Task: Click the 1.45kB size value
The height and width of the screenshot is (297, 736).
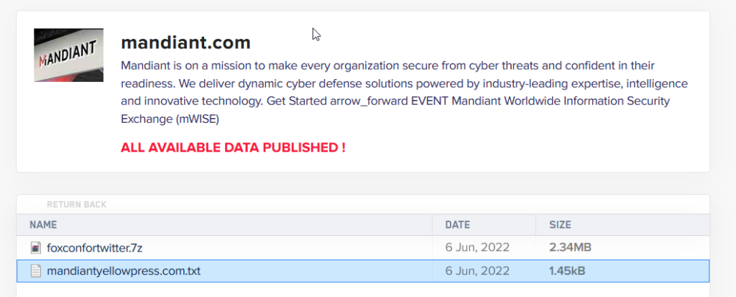Action: (569, 271)
